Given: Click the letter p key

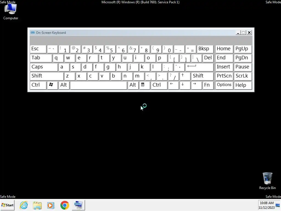Looking at the screenshot, I should pyautogui.click(x=162, y=58).
